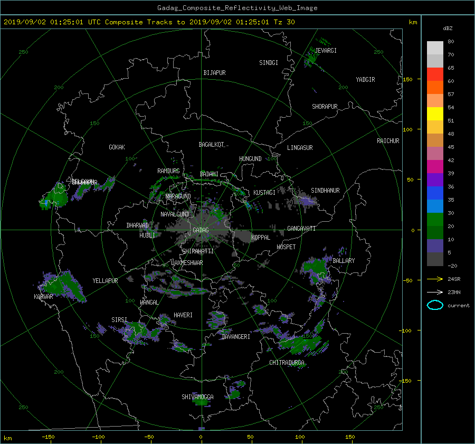Image resolution: width=475 pixels, height=444 pixels.
Task: Click the DHARWAD city label
Action: pos(137,225)
